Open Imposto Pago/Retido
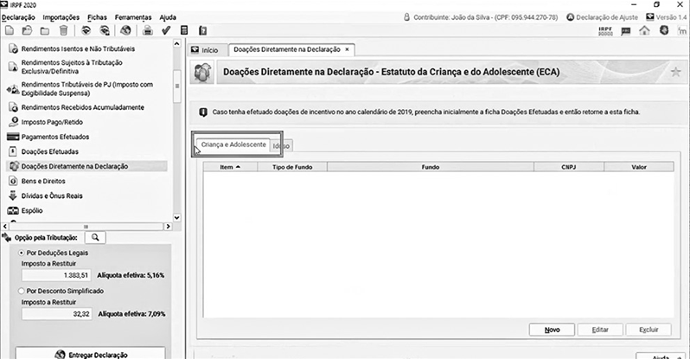The image size is (690, 359). (52, 122)
